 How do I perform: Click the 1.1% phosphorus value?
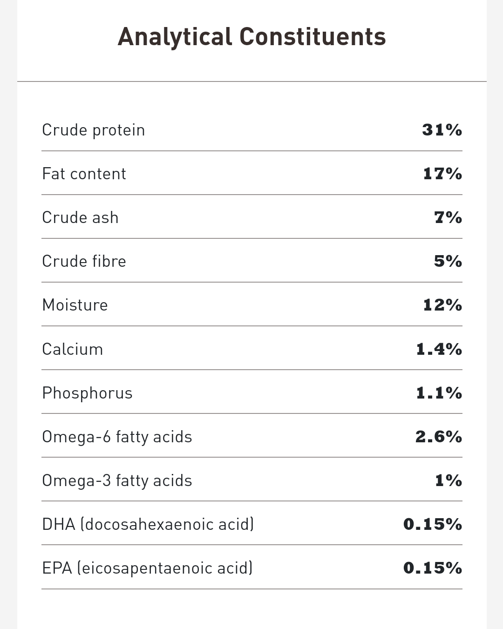click(439, 393)
